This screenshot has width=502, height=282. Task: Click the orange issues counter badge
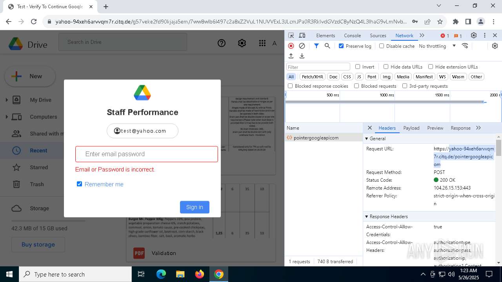(x=458, y=36)
